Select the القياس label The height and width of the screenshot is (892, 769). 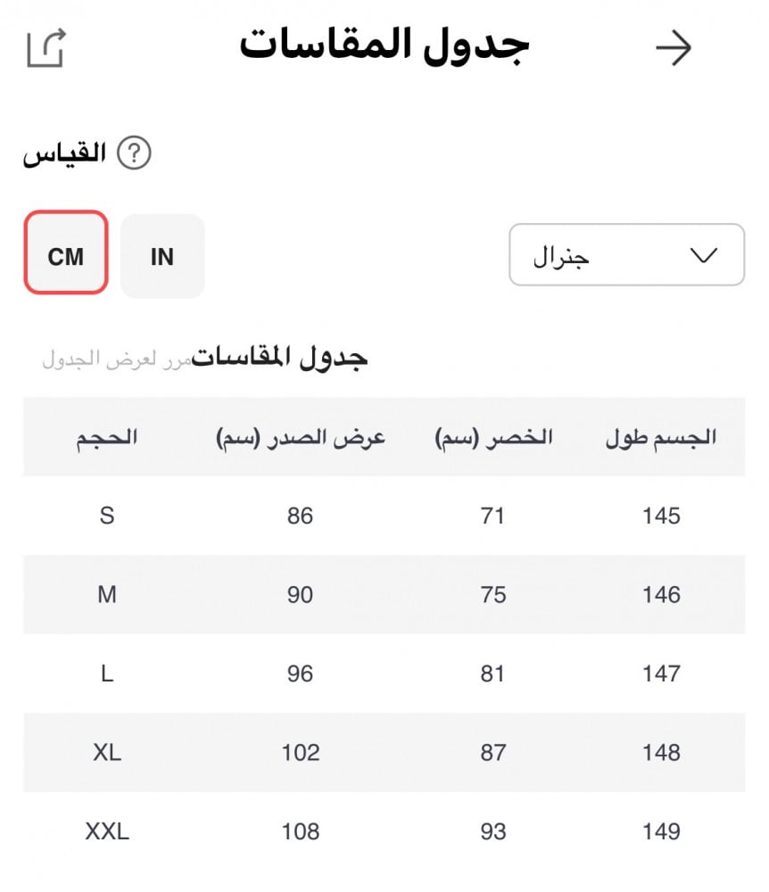(64, 153)
